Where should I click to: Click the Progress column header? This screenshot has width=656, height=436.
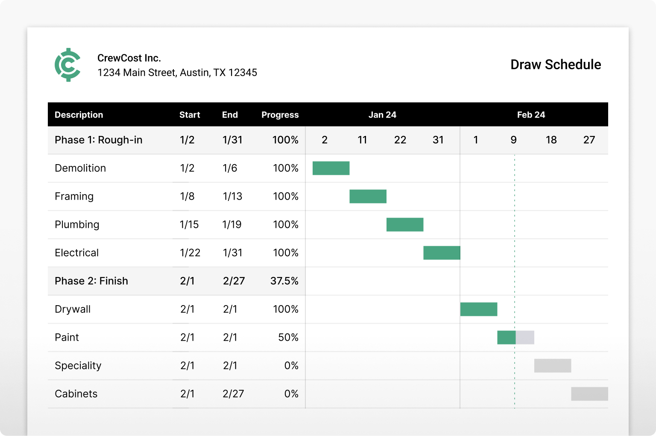pyautogui.click(x=280, y=115)
